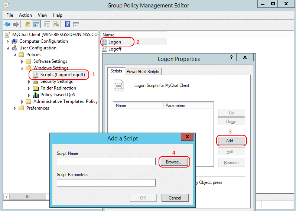This screenshot has height=211, width=296.
Task: Click the Back arrow in toolbar
Action: coord(7,25)
